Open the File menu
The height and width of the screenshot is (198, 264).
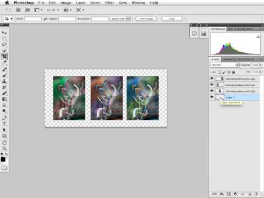tap(41, 3)
